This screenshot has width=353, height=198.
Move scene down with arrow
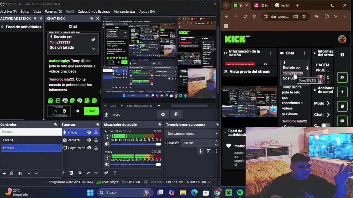[x=36, y=173]
